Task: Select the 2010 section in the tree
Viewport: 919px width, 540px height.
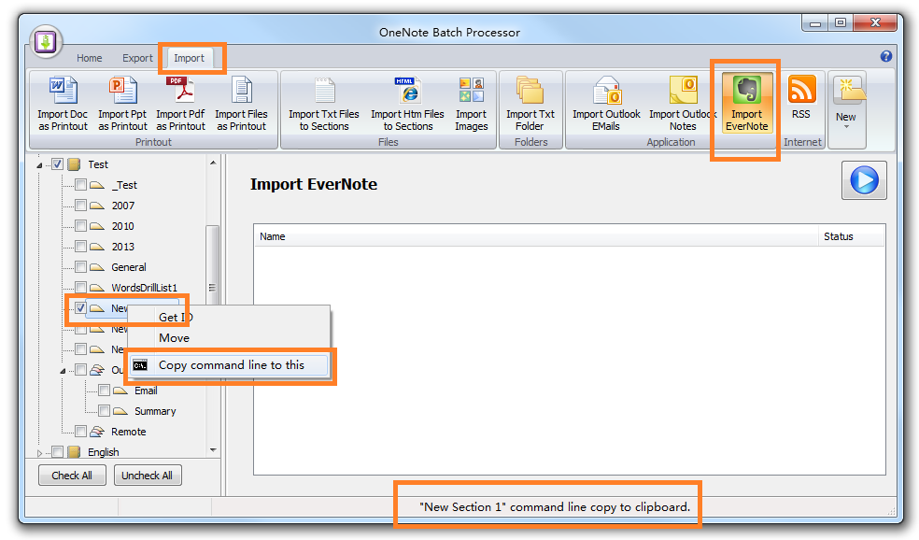Action: point(122,226)
